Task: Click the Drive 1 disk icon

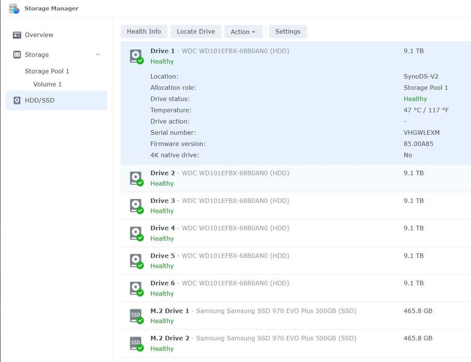Action: tap(136, 56)
